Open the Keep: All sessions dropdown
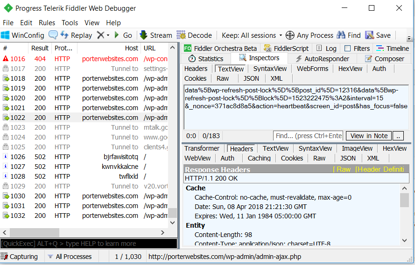The width and height of the screenshot is (415, 265). [x=252, y=35]
